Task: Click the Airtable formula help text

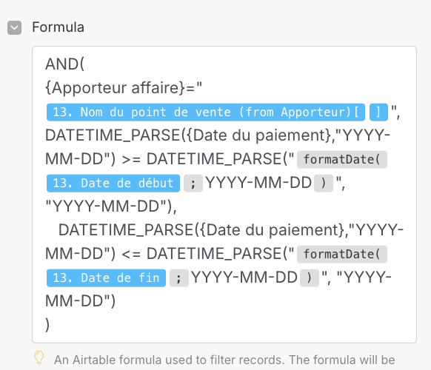Action: [224, 360]
